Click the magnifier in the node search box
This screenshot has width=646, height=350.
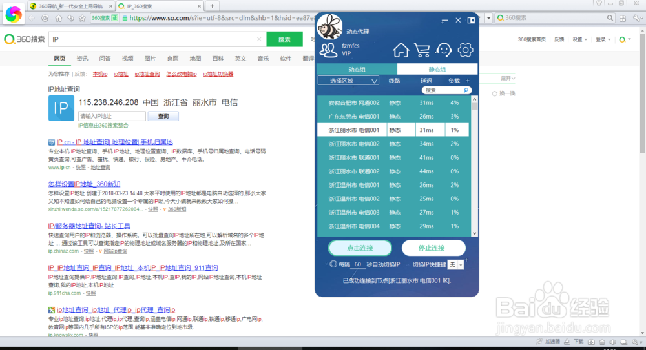click(466, 90)
